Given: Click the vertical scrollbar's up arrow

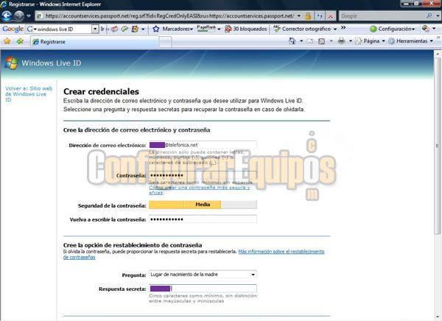Looking at the screenshot, I should click(438, 53).
